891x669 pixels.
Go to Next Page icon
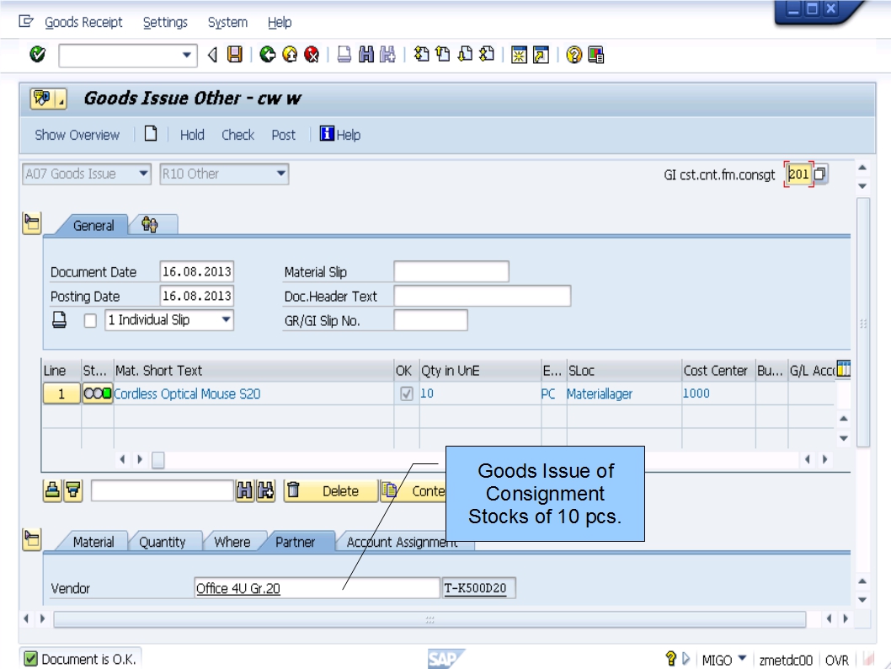click(x=466, y=55)
